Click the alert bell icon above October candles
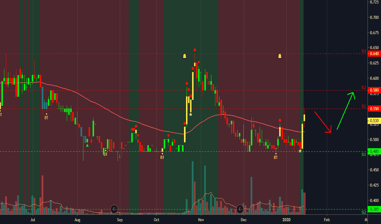 (x=185, y=56)
